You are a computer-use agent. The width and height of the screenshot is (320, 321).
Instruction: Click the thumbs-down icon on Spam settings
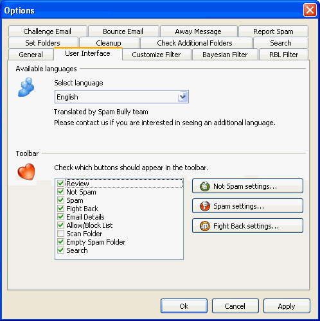[x=205, y=206]
